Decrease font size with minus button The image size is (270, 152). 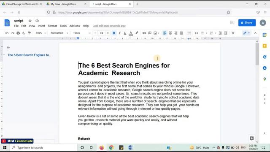(x=95, y=33)
